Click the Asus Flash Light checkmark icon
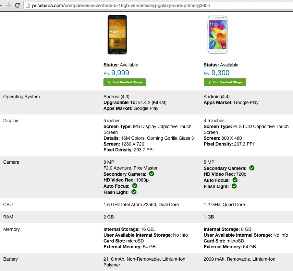The image size is (293, 271). 134,192
